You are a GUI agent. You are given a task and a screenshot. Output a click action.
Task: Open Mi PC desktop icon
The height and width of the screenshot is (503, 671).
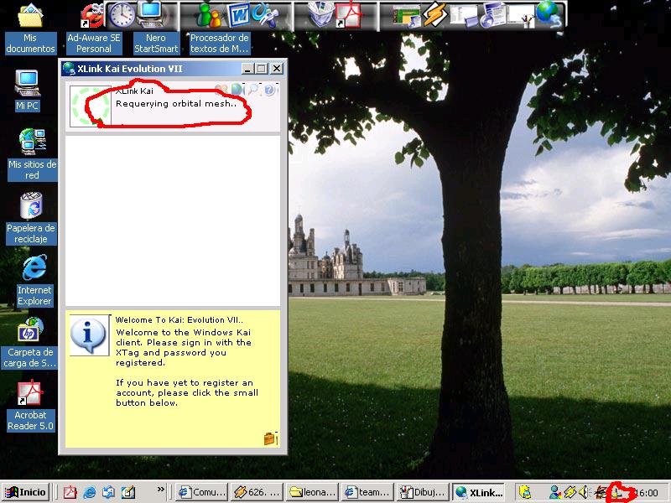tap(28, 90)
